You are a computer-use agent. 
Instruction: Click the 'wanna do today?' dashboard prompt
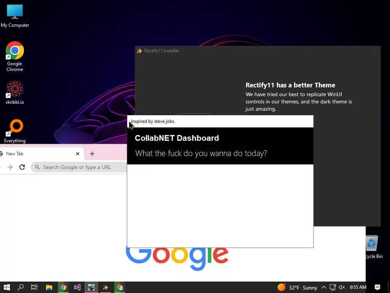201,153
